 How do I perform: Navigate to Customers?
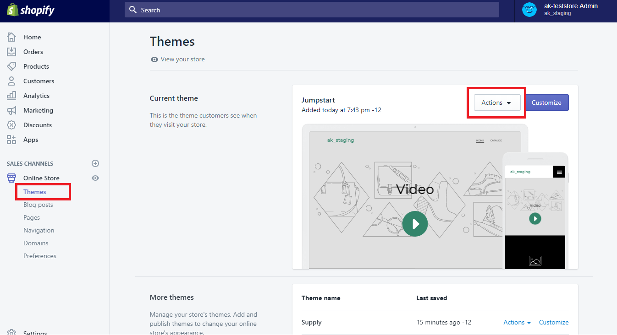39,81
